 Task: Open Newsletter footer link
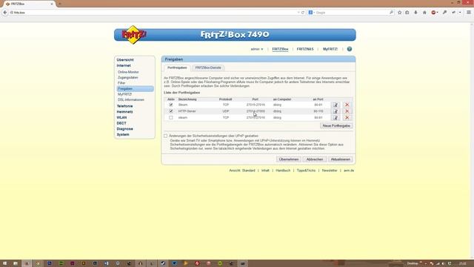[x=330, y=171]
